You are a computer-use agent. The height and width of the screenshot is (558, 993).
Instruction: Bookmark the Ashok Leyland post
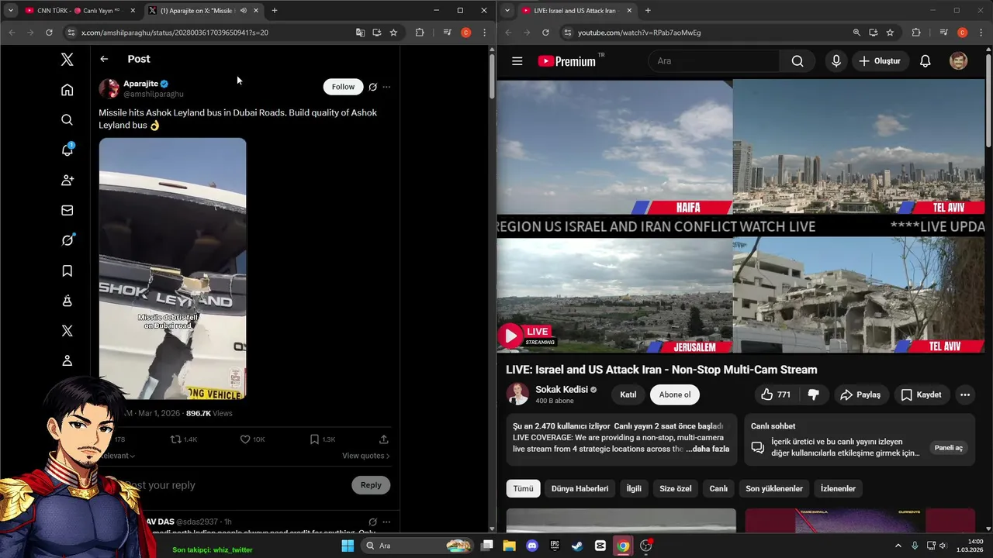click(x=322, y=439)
